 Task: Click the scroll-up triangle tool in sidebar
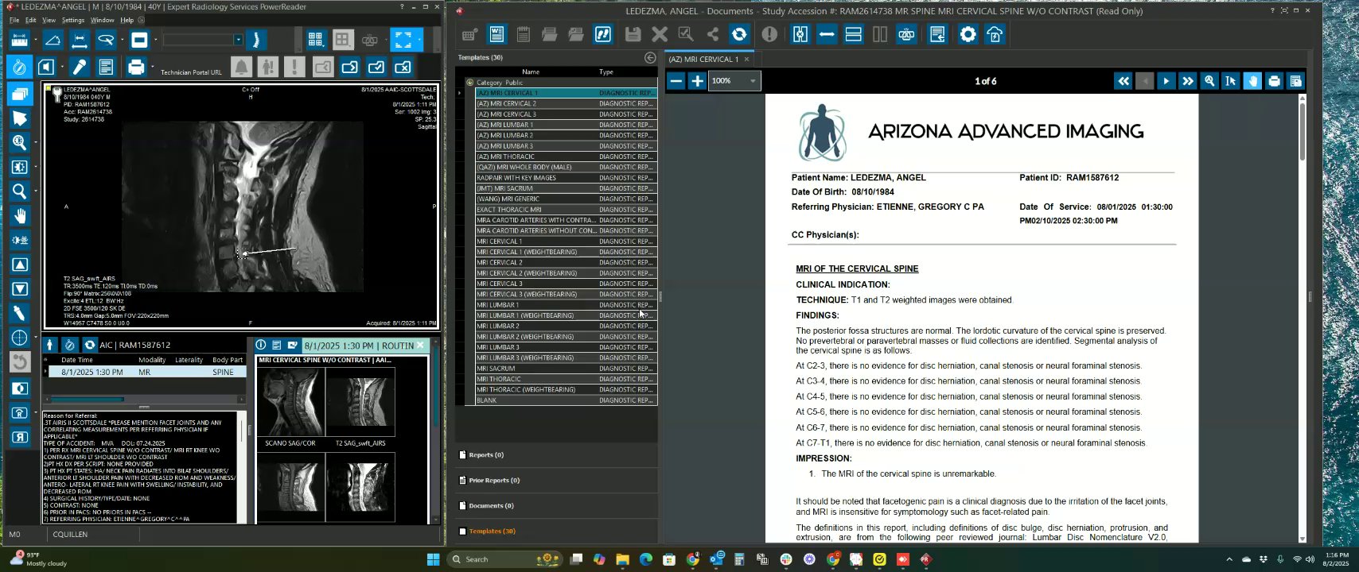click(x=20, y=265)
